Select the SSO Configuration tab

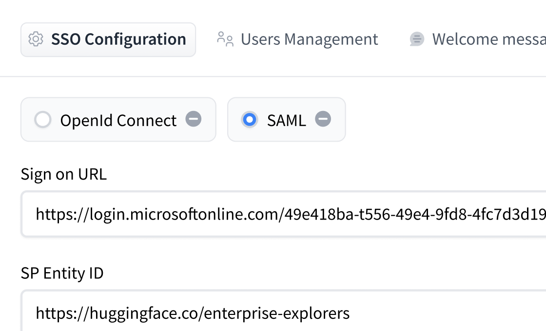tap(108, 39)
